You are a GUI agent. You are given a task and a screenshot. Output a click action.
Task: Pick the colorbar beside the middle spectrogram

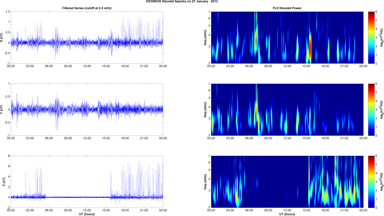pos(371,110)
